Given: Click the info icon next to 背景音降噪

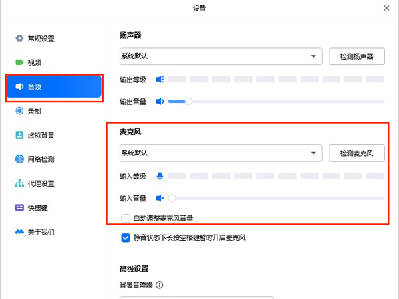Looking at the screenshot, I should point(160,286).
